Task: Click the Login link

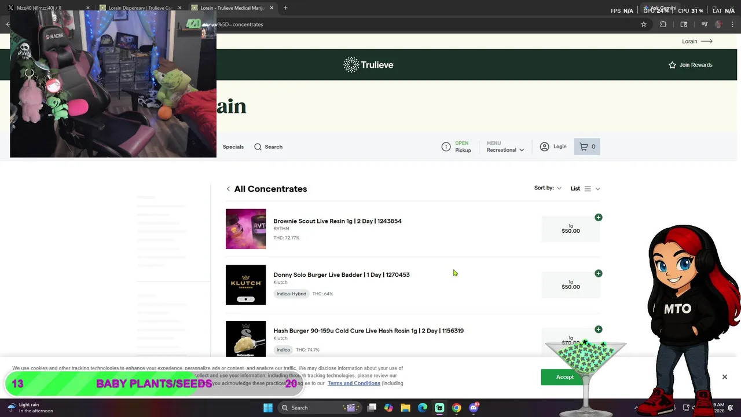Action: [x=560, y=147]
